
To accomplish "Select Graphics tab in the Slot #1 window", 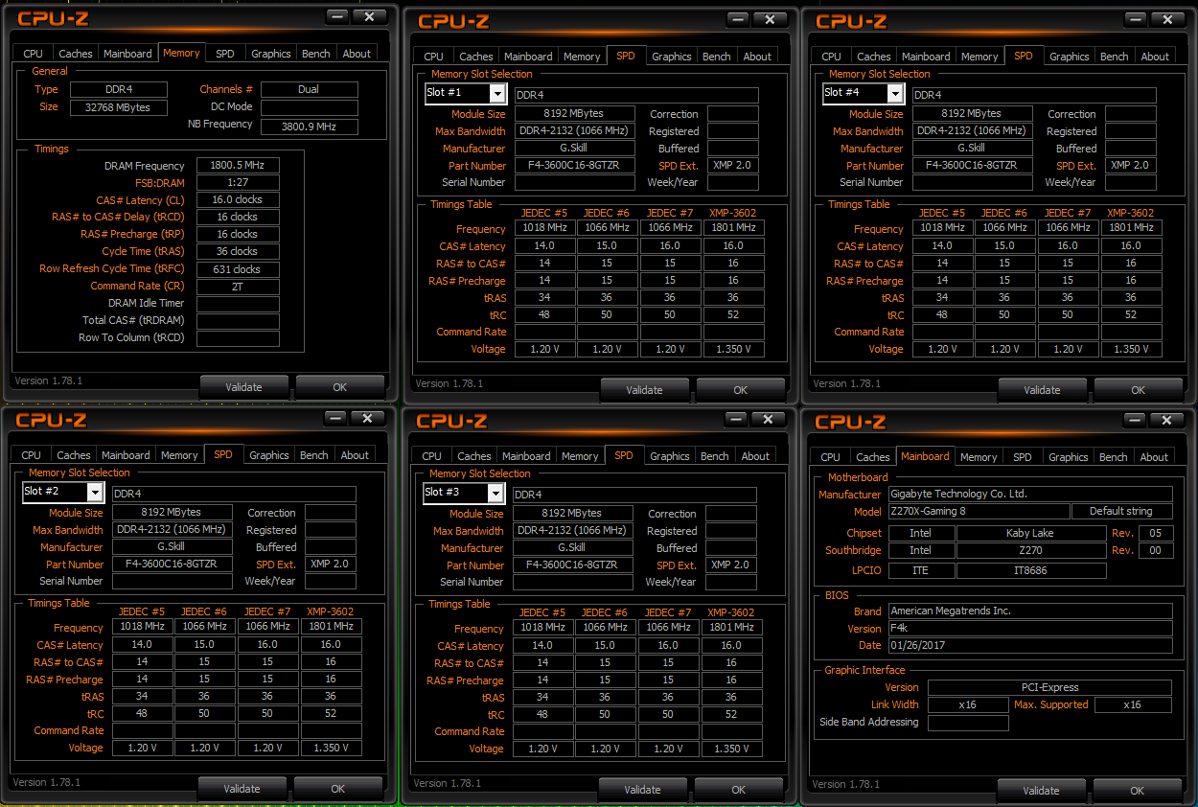I will coord(671,57).
